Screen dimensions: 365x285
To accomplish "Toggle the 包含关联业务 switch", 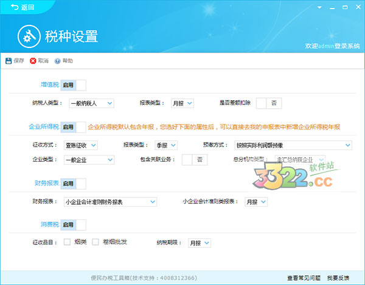I will tap(195, 160).
